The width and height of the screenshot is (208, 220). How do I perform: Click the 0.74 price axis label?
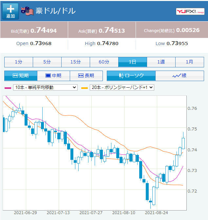point(192,150)
